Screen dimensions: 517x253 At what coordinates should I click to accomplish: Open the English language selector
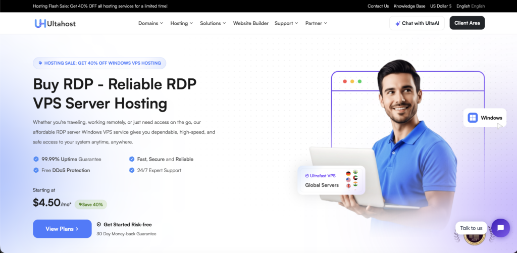[471, 6]
